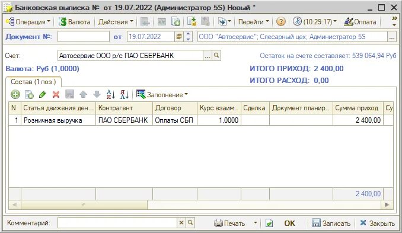This screenshot has width=402, height=233.
Task: Click the greyed-out document icon before the blue arrow
Action: (x=205, y=22)
